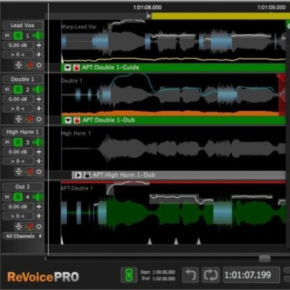Click Double 1 pan value field

[18, 108]
